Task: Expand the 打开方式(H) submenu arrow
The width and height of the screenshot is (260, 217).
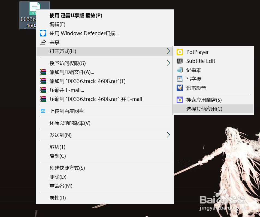Action: [168, 51]
